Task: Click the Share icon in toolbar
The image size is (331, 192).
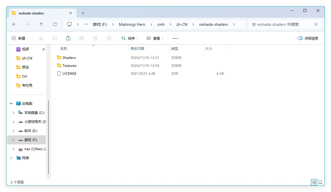Action: pos(95,38)
